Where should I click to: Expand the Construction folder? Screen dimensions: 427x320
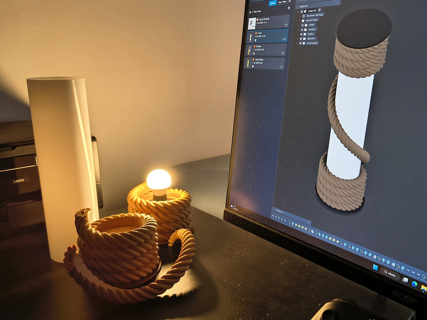pos(297,43)
